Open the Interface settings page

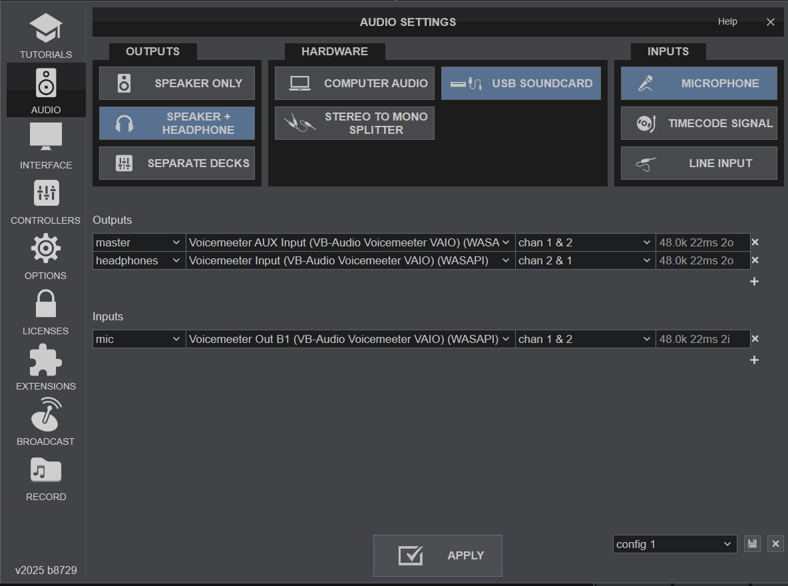[46, 146]
